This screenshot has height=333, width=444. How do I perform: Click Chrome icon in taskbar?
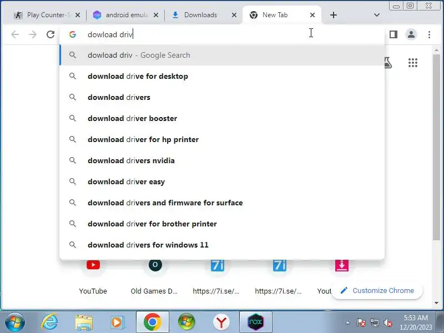[x=152, y=322]
